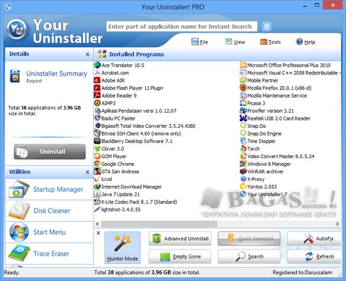Click the Advanced Uninstall button
The width and height of the screenshot is (346, 281).
[180, 239]
